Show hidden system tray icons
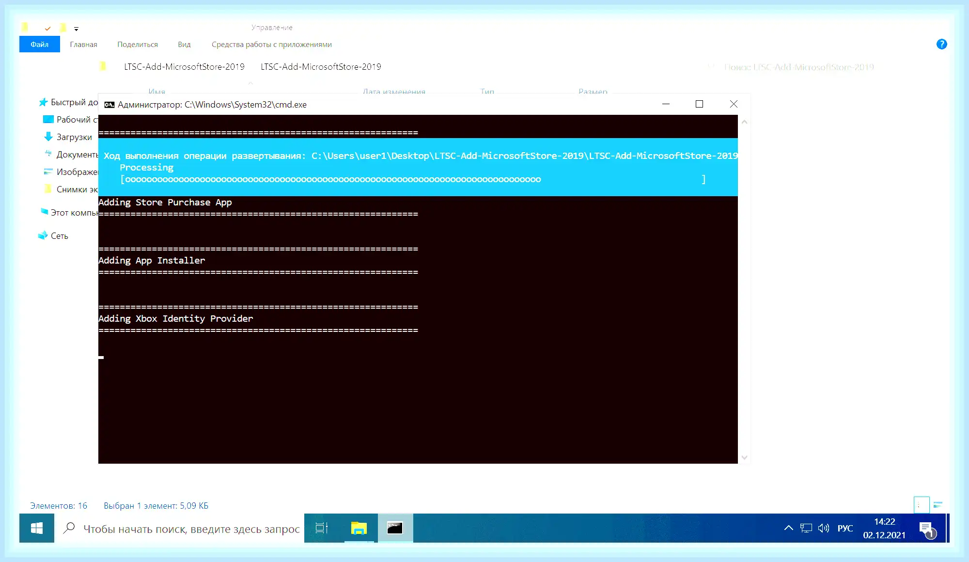 tap(789, 528)
